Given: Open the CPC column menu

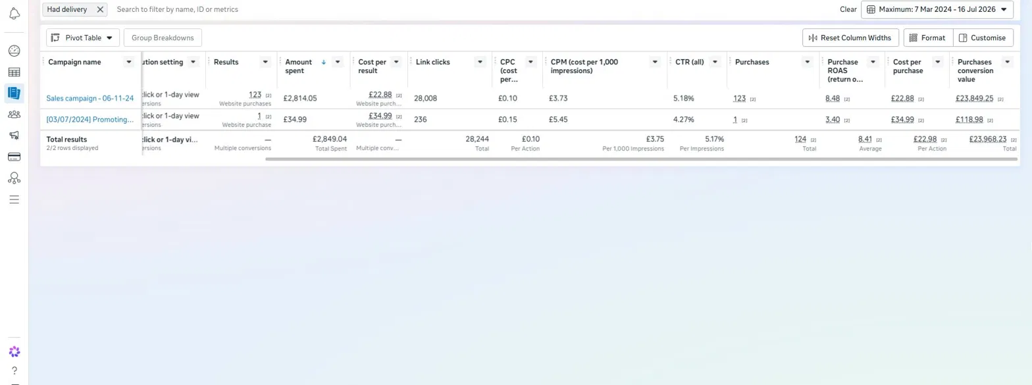Looking at the screenshot, I should coord(530,62).
